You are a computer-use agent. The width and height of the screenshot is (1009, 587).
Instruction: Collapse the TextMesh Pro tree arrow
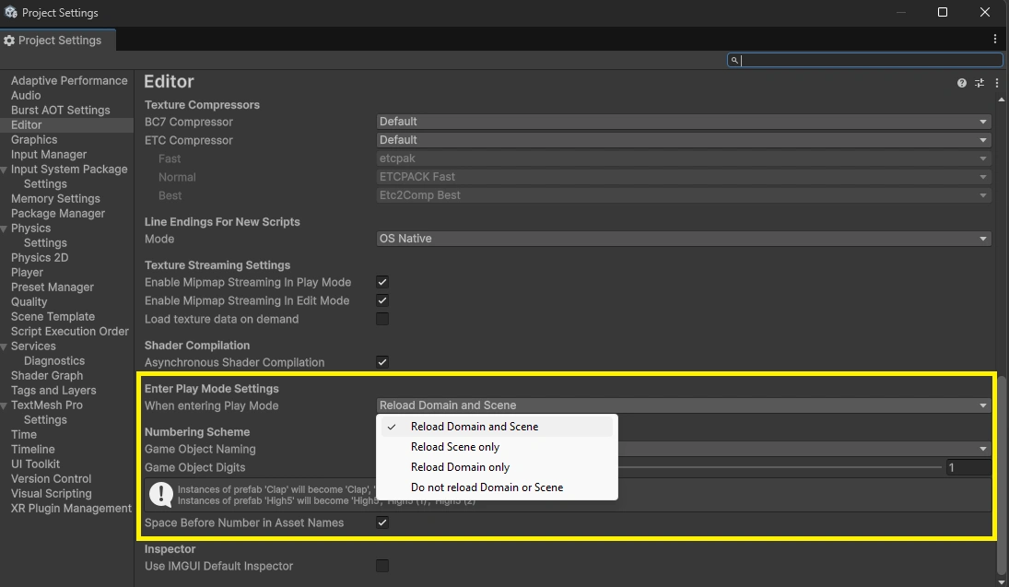pos(5,405)
